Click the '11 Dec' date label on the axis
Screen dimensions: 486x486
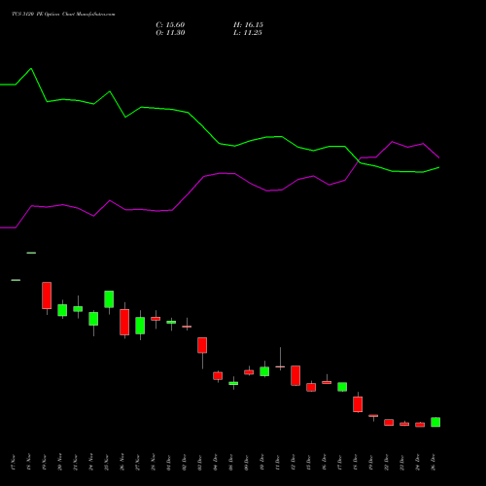point(278,463)
